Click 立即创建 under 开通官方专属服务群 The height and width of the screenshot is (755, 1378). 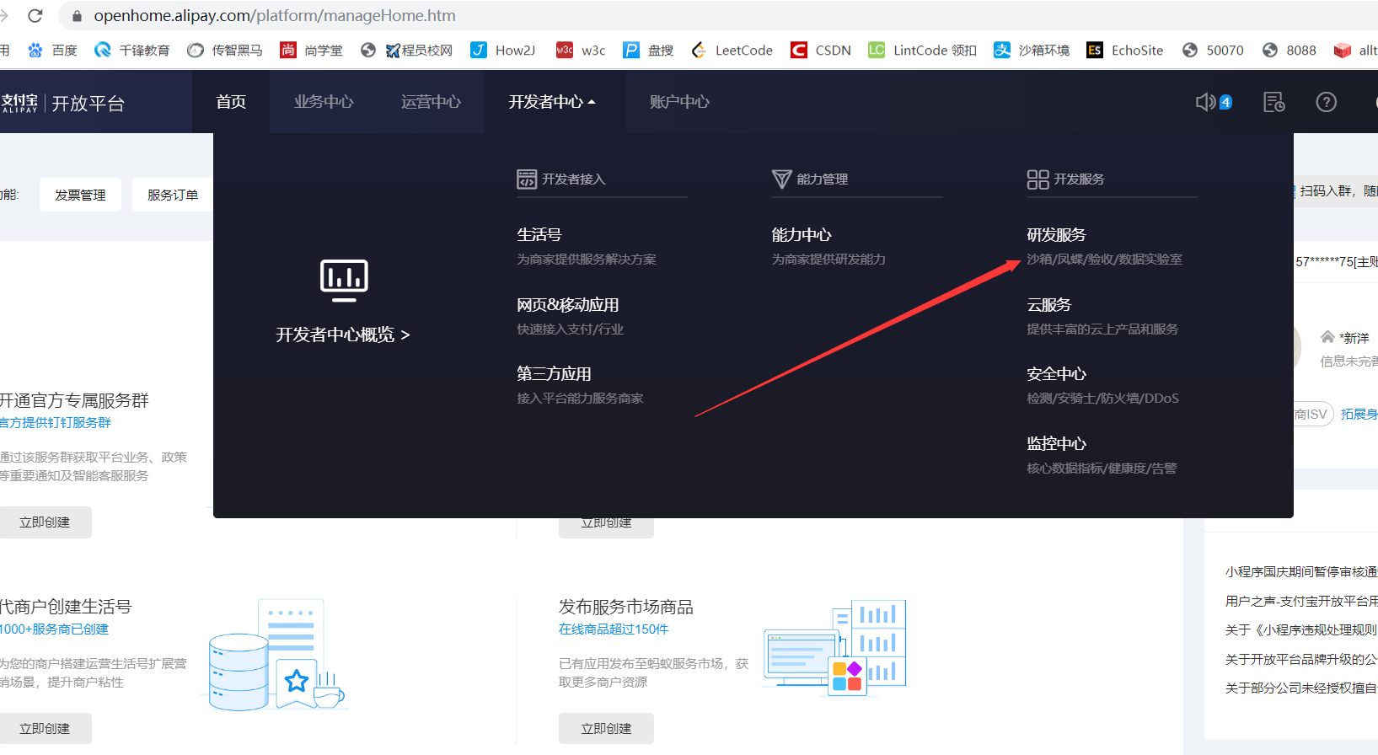[x=45, y=522]
